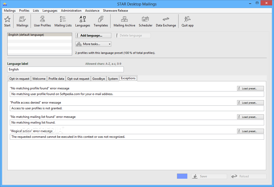Image resolution: width=274 pixels, height=187 pixels.
Task: Maximize the STAR Desktop Mailings window
Action: pos(257,3)
